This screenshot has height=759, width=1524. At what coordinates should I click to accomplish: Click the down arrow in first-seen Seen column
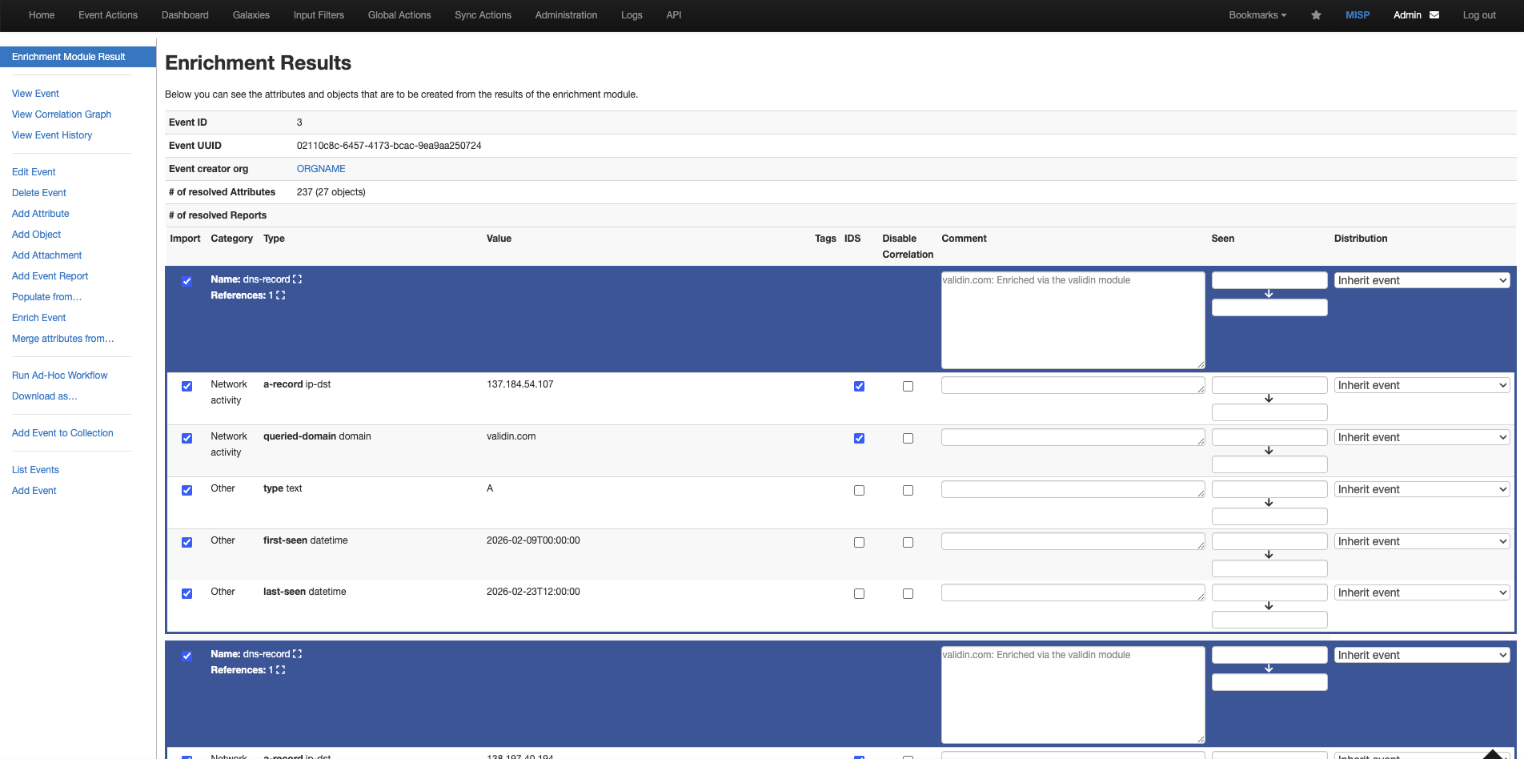(x=1268, y=554)
